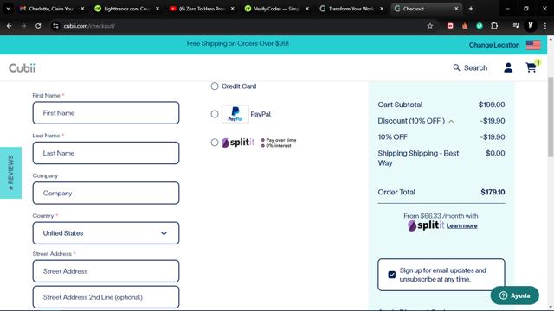Switch to the Gmail 'Charlotte, Claim Your' tab

[52, 9]
